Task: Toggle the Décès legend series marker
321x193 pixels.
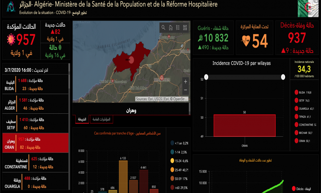Action: (293, 188)
